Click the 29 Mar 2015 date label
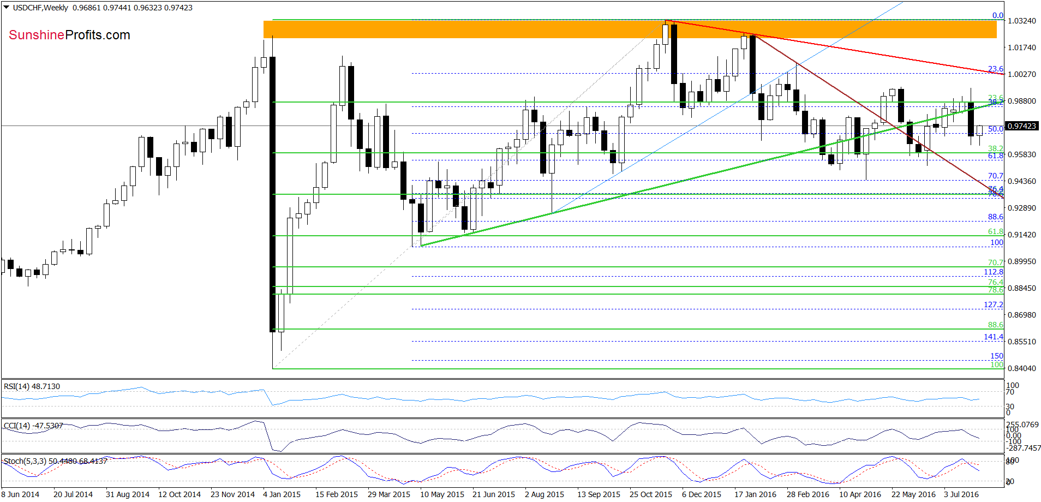 (x=389, y=494)
